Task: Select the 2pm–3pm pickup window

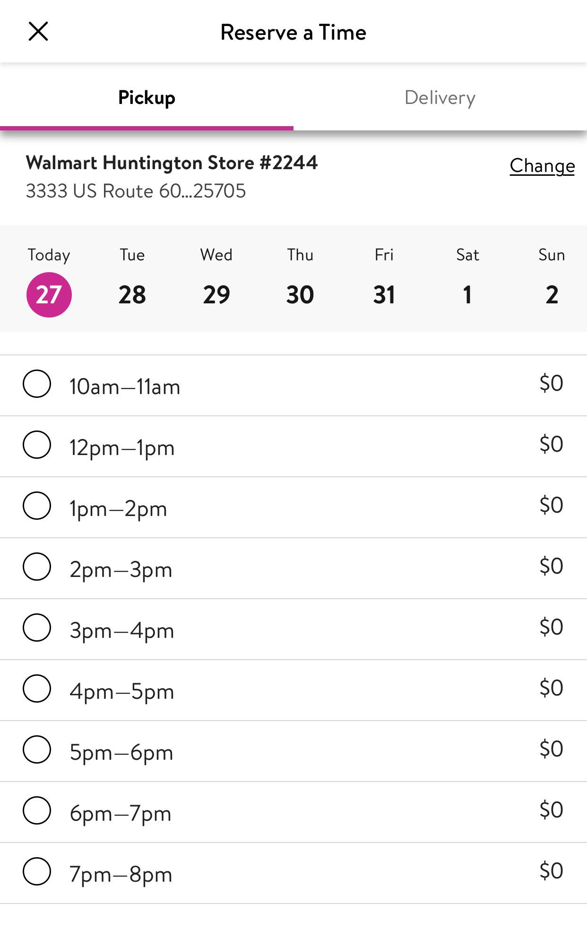Action: [37, 567]
